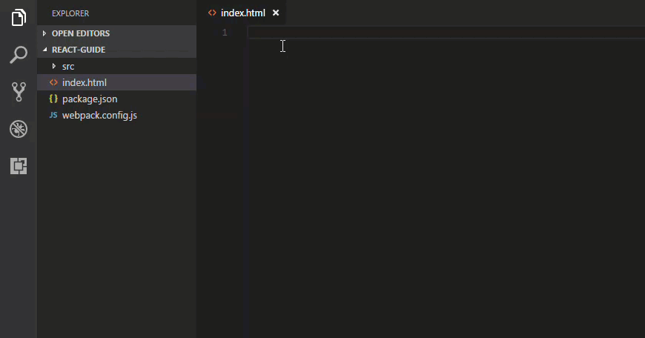Click the HTML icon on the index.html tab

tap(212, 13)
